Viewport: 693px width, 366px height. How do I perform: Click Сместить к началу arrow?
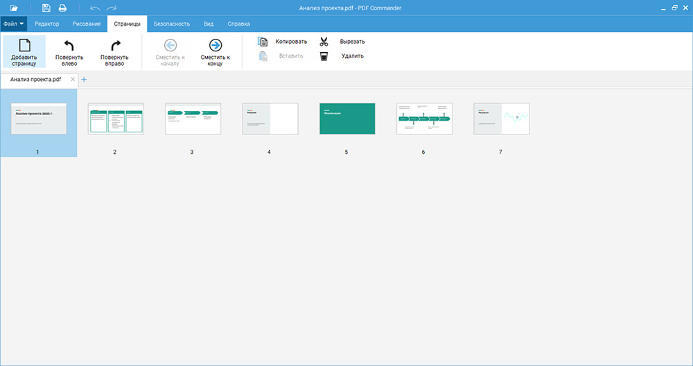click(x=170, y=53)
